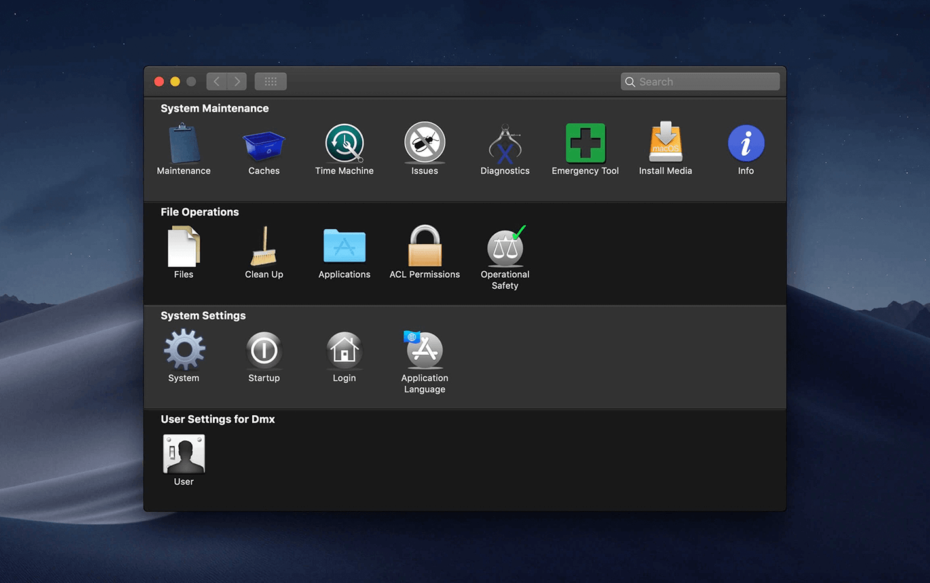Image resolution: width=930 pixels, height=583 pixels.
Task: Click the show all grid button
Action: [270, 82]
